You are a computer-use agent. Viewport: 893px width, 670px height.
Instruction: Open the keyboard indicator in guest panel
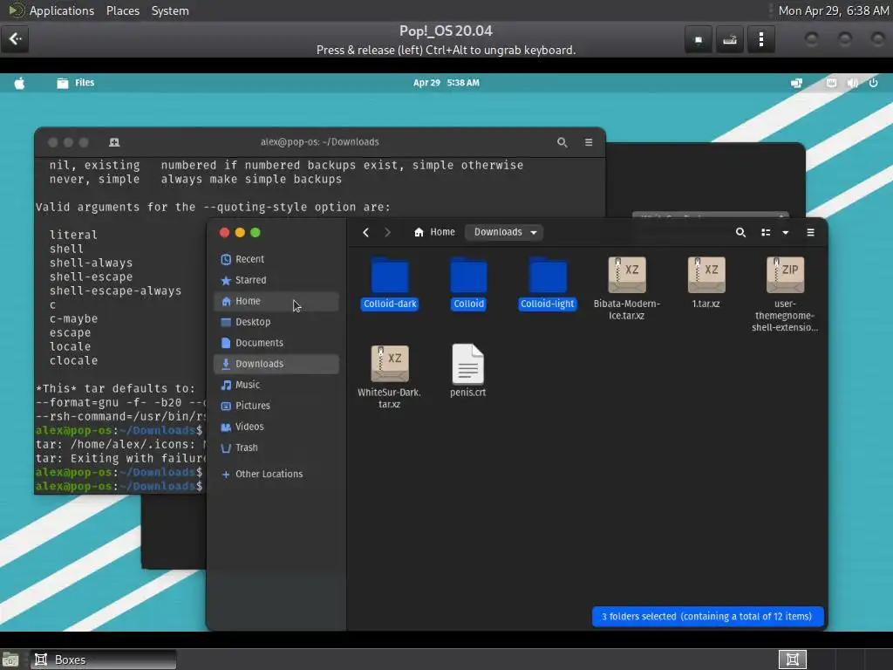tap(831, 83)
